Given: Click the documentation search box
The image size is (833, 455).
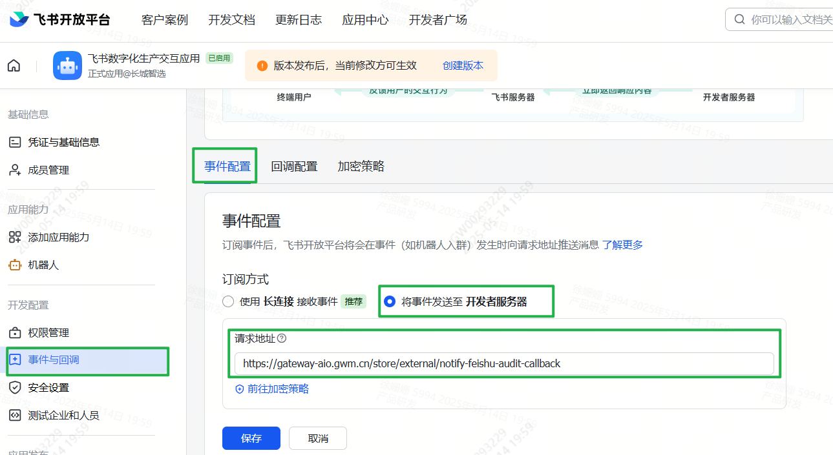Looking at the screenshot, I should tap(779, 19).
